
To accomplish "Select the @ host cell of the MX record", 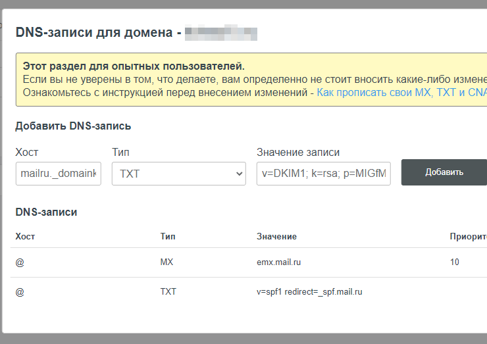I will [x=20, y=262].
